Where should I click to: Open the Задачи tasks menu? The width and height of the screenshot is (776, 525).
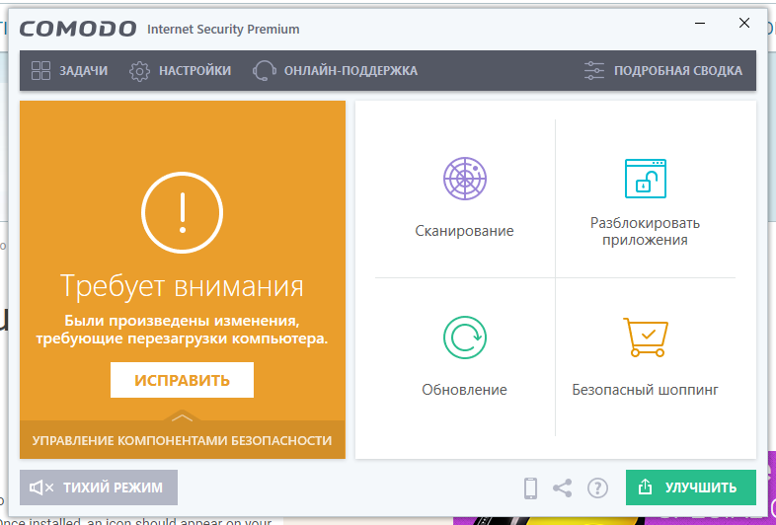(x=69, y=71)
